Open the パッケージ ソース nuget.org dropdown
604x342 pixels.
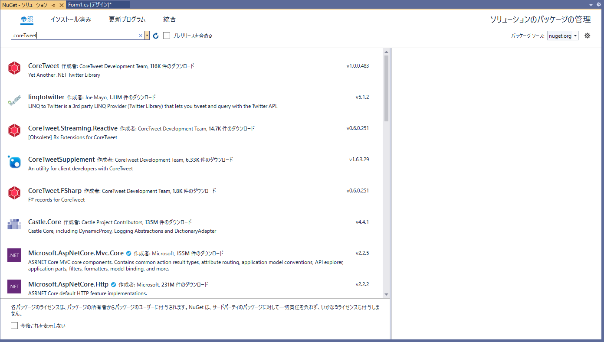(x=563, y=36)
